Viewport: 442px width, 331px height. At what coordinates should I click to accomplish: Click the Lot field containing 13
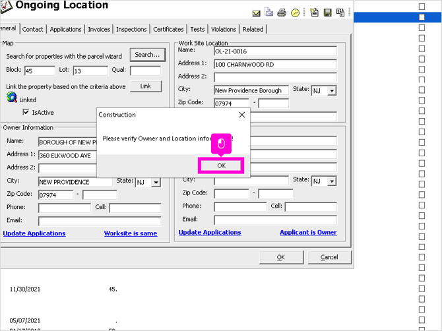[90, 71]
